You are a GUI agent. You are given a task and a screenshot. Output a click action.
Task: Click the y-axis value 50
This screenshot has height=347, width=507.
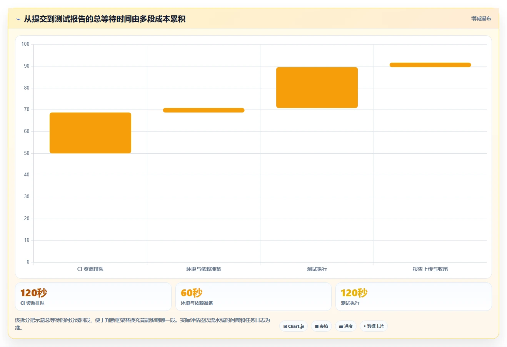27,153
